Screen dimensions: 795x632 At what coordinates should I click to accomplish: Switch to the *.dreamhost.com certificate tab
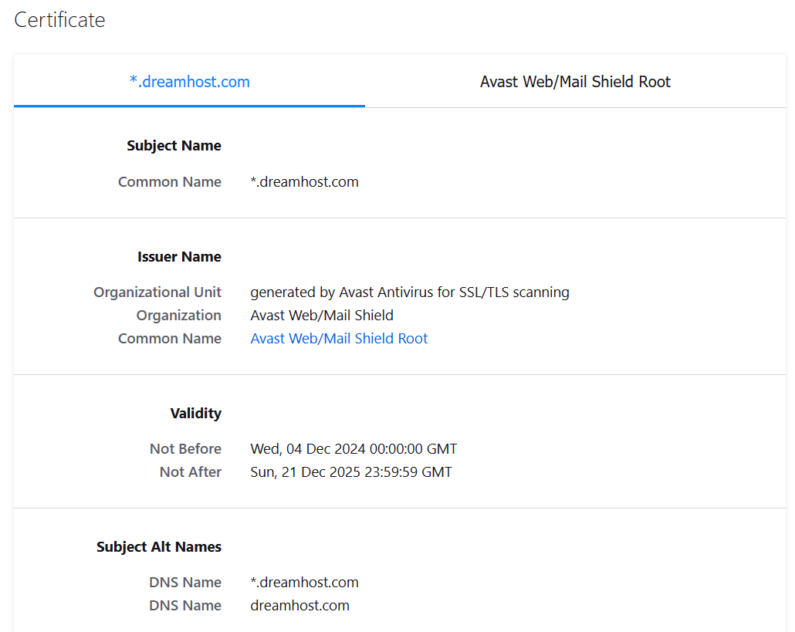[x=189, y=82]
